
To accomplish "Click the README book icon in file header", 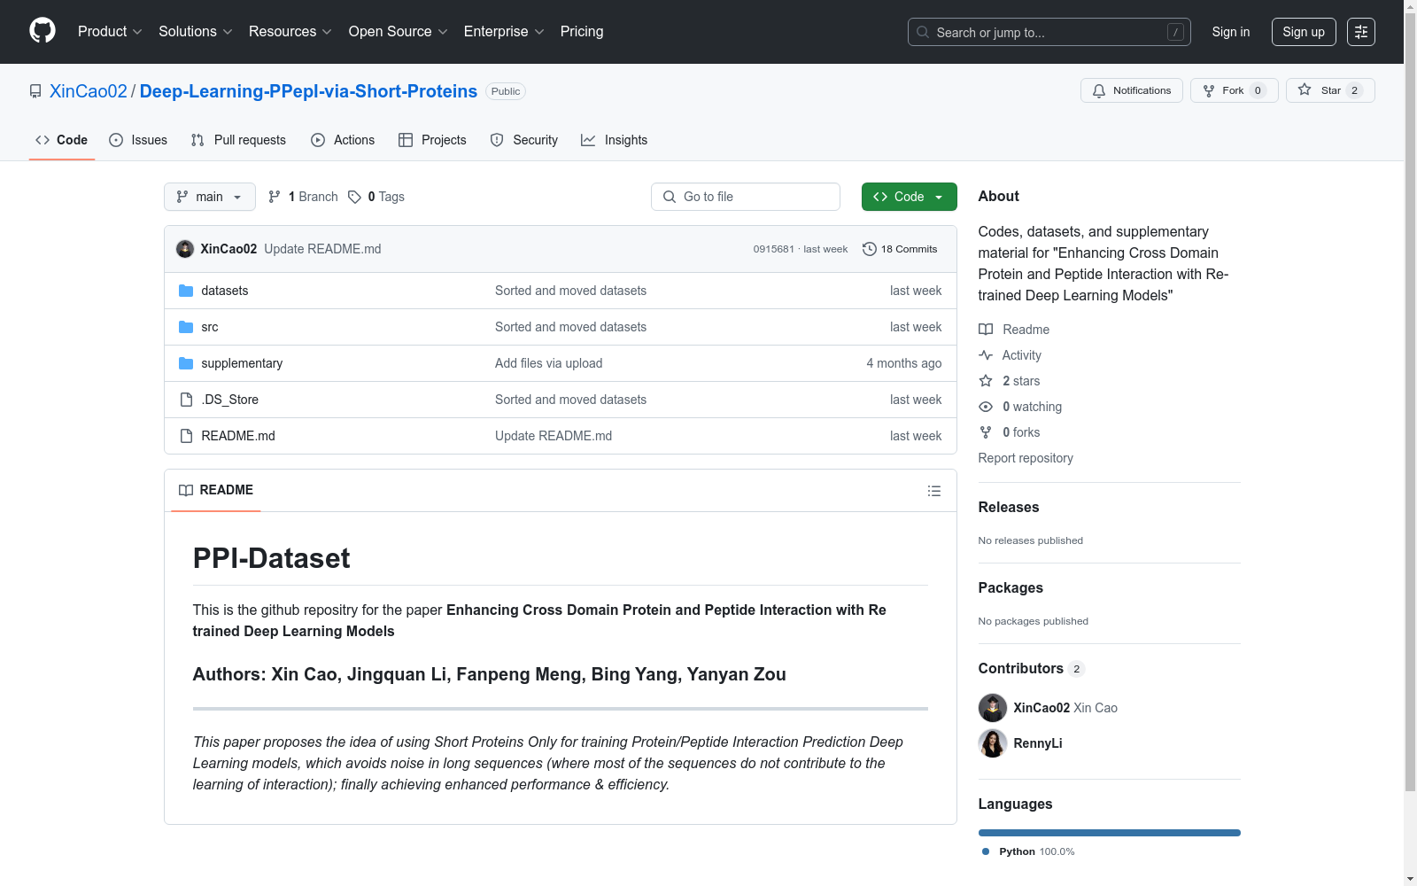I will [186, 491].
